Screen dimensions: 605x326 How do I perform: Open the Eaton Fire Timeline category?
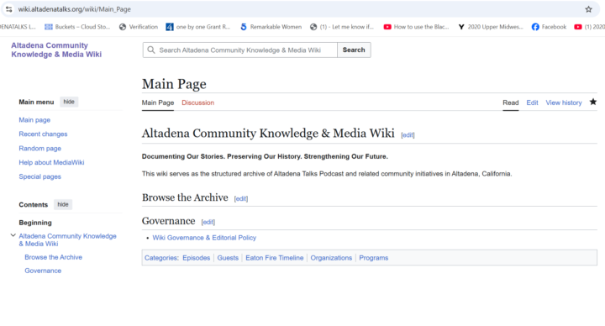(x=274, y=258)
